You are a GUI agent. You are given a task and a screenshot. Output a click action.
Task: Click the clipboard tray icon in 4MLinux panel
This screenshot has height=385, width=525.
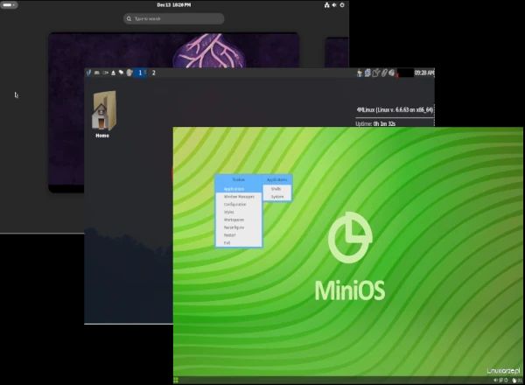coord(375,73)
